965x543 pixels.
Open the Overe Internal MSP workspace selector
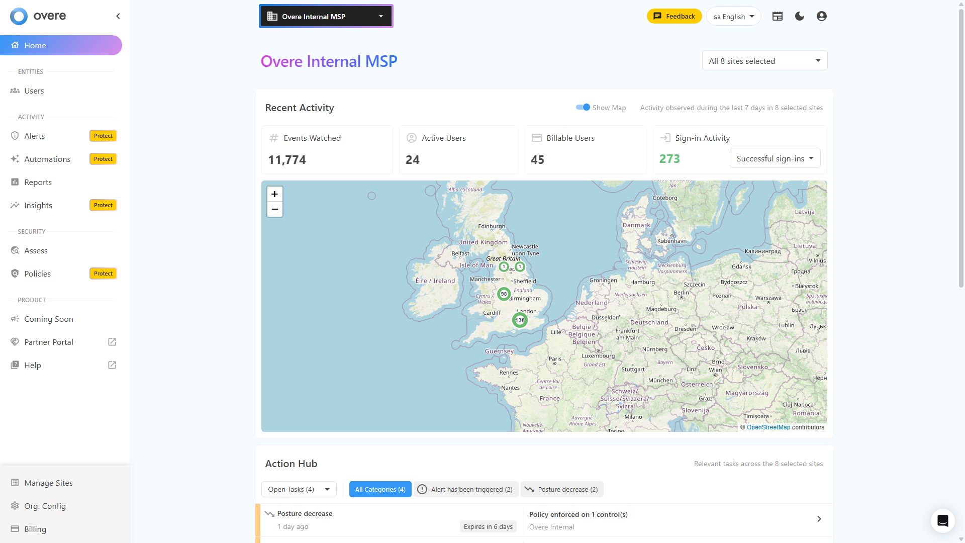[x=326, y=16]
